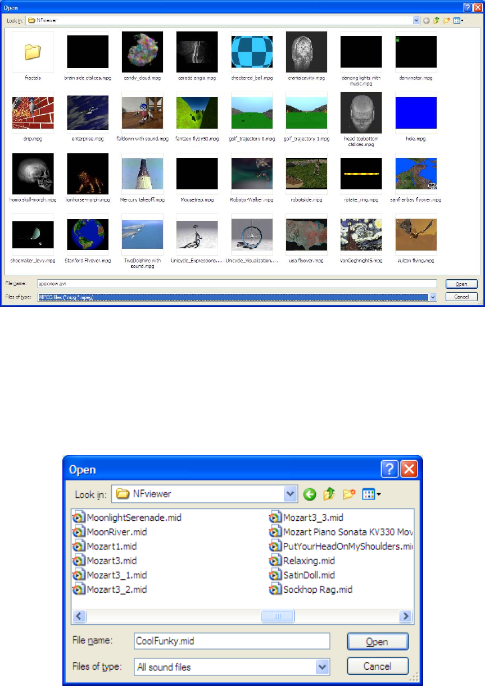Select the Stanford Flyover.mpg earth thumbnail
485x686 pixels.
coord(87,235)
